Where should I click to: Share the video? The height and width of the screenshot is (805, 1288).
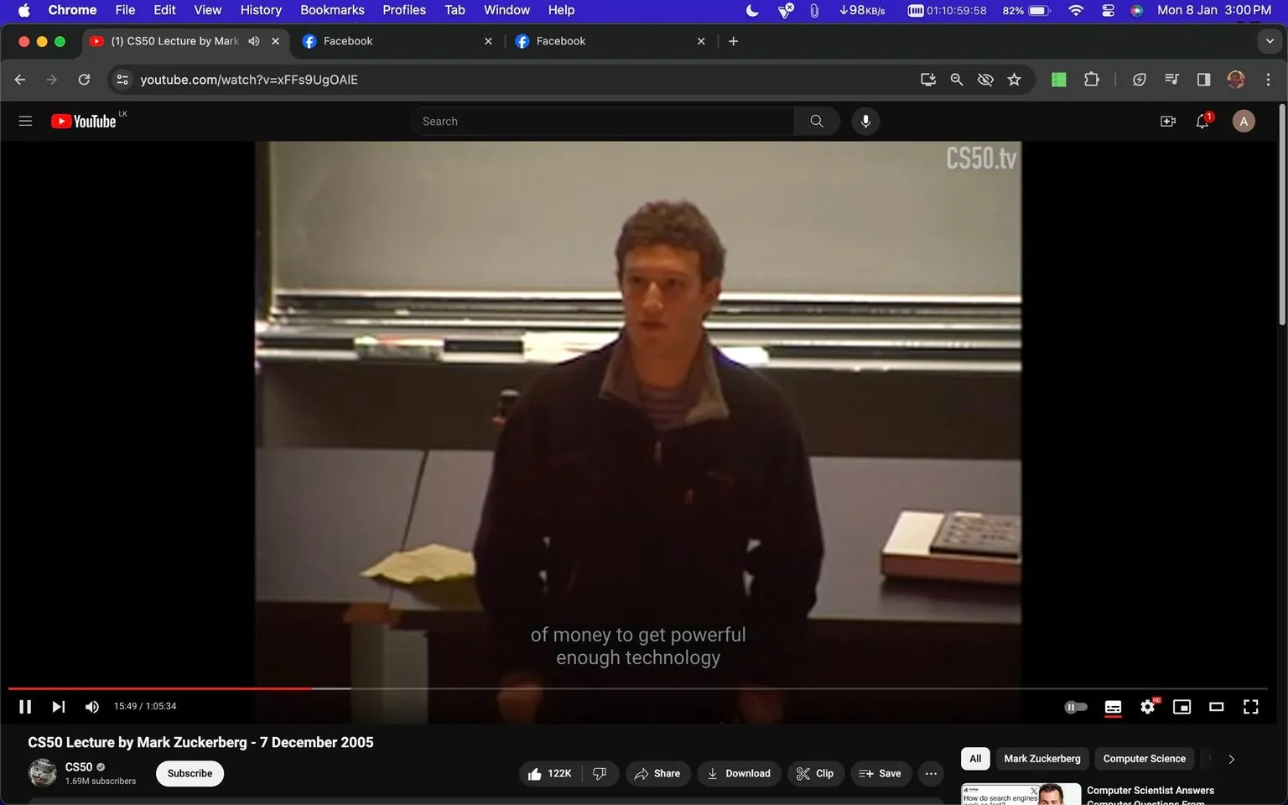(x=658, y=773)
